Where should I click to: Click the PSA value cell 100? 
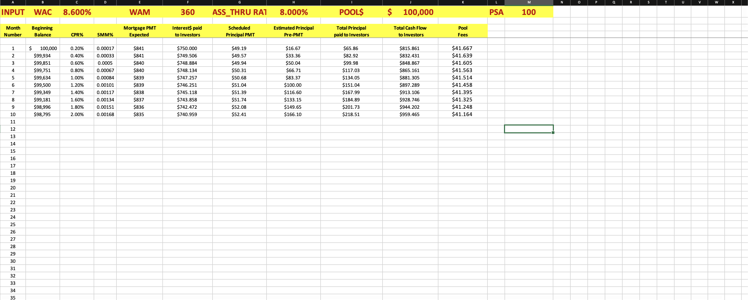(528, 12)
